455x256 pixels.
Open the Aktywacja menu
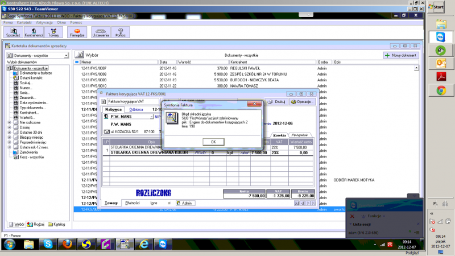[44, 22]
